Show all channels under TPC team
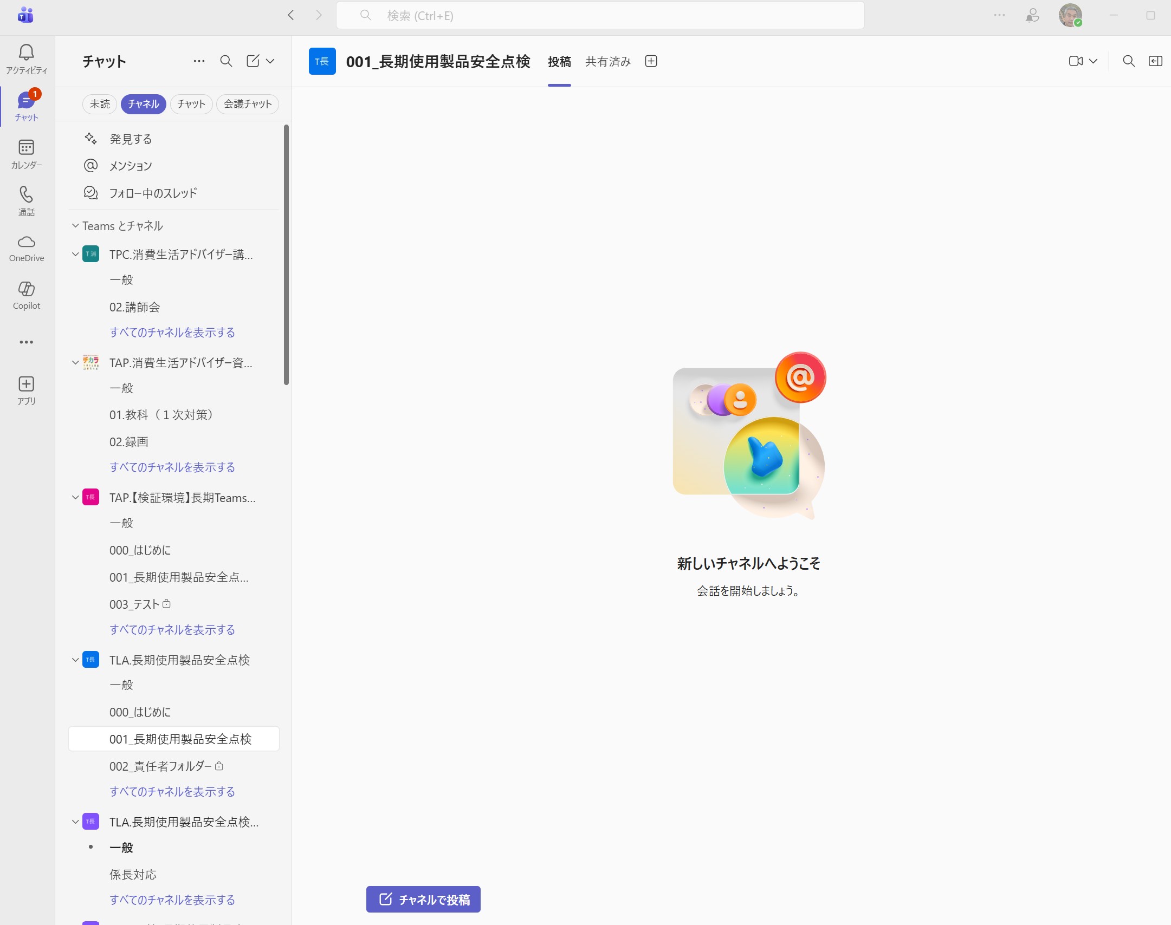Image resolution: width=1171 pixels, height=925 pixels. (x=172, y=333)
